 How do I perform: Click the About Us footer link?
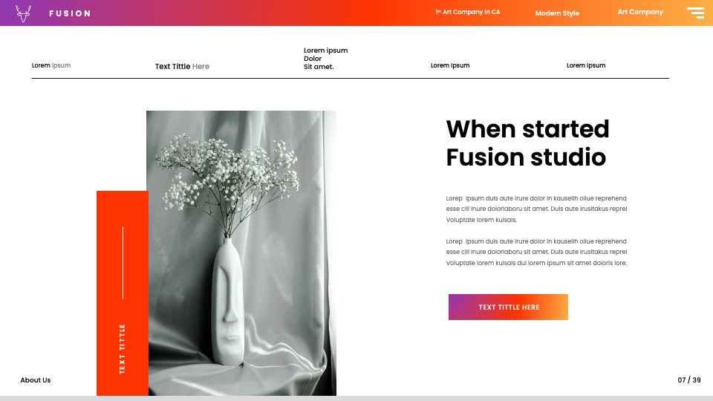click(36, 380)
